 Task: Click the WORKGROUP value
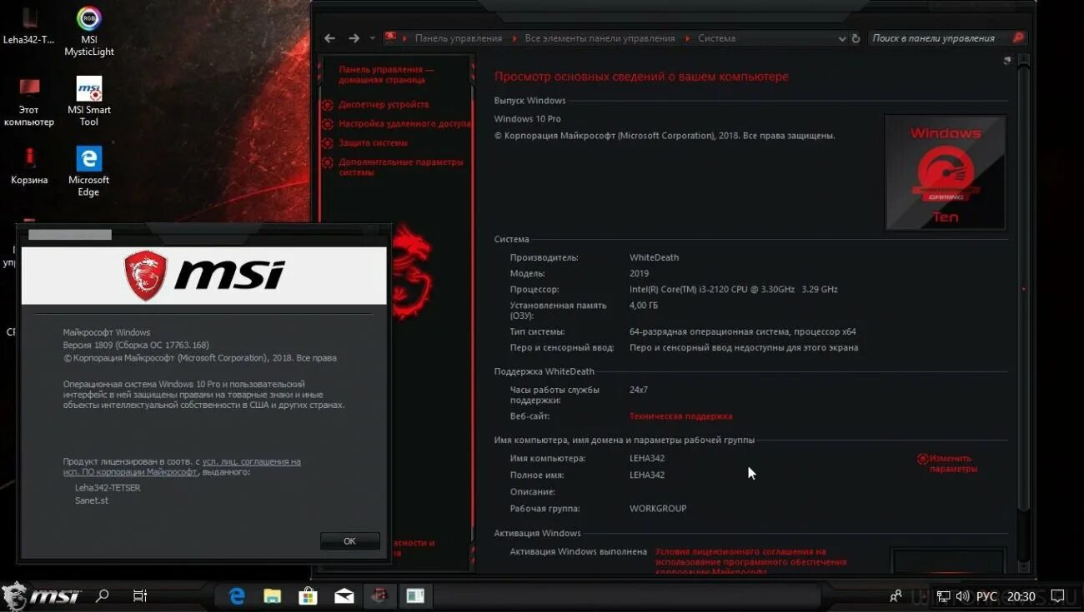(658, 509)
